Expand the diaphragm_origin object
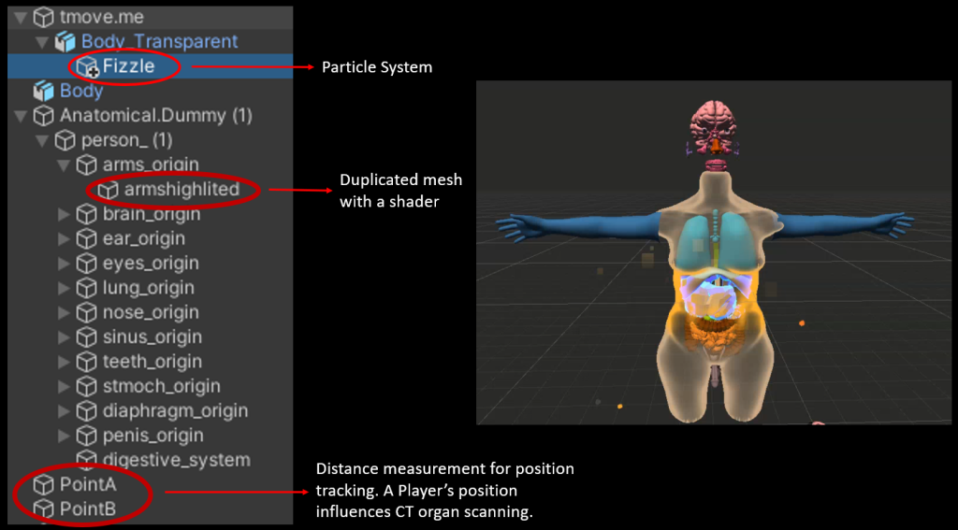This screenshot has height=530, width=958. click(x=65, y=411)
